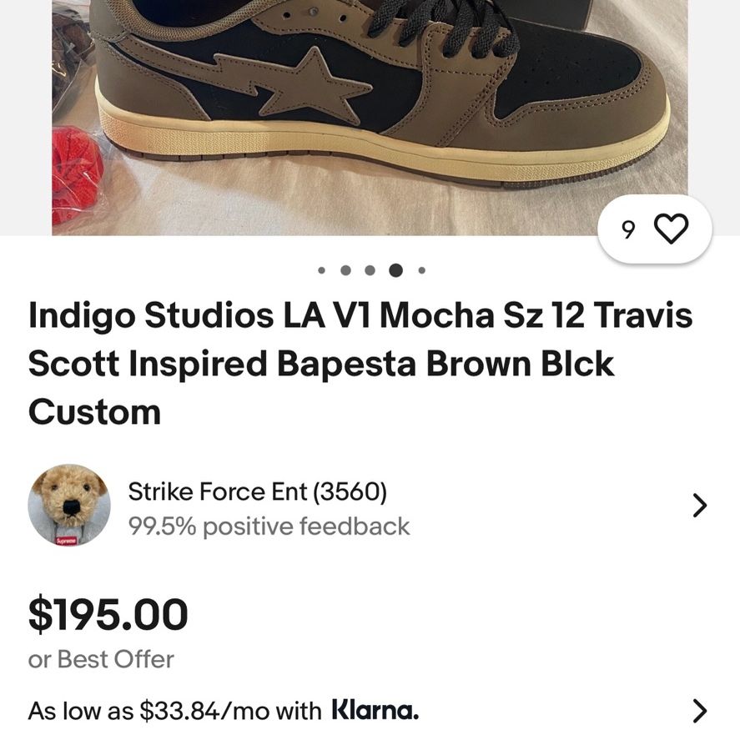Click the currently active fourth pagination dot
Image resolution: width=740 pixels, height=740 pixels.
[x=395, y=270]
